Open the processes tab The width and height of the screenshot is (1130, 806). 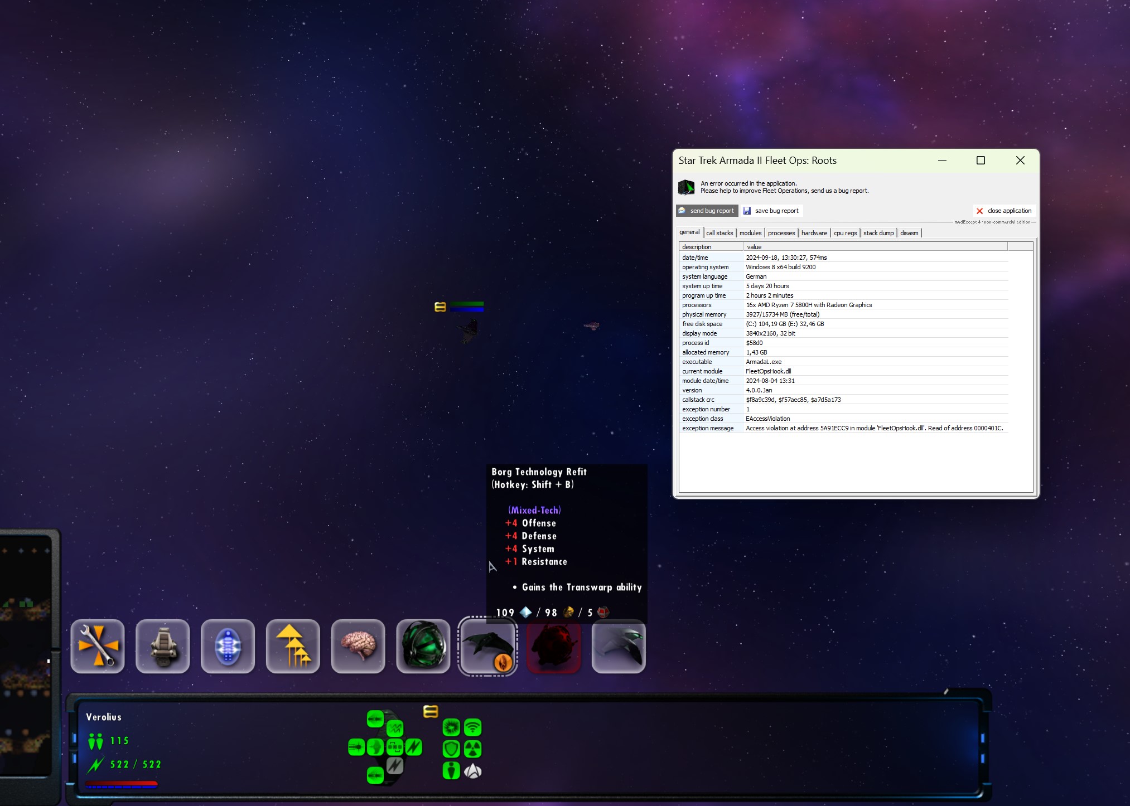(781, 233)
